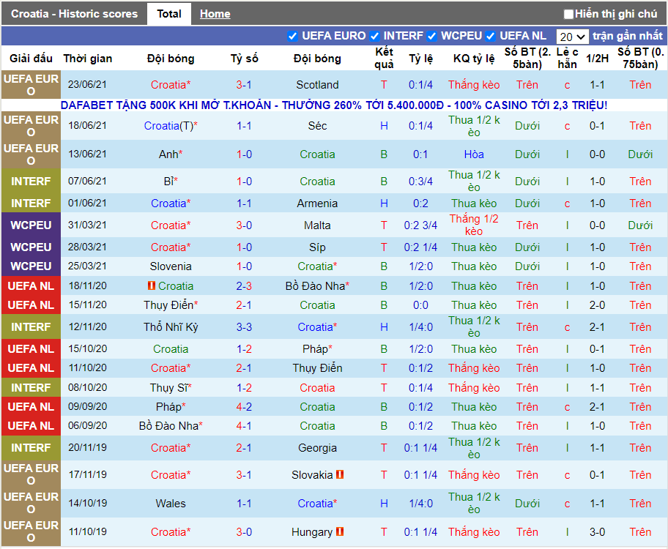Image resolution: width=668 pixels, height=549 pixels.
Task: Open the 3-3 score versus Thổ Nhĩ Kỳ
Action: pos(244,327)
